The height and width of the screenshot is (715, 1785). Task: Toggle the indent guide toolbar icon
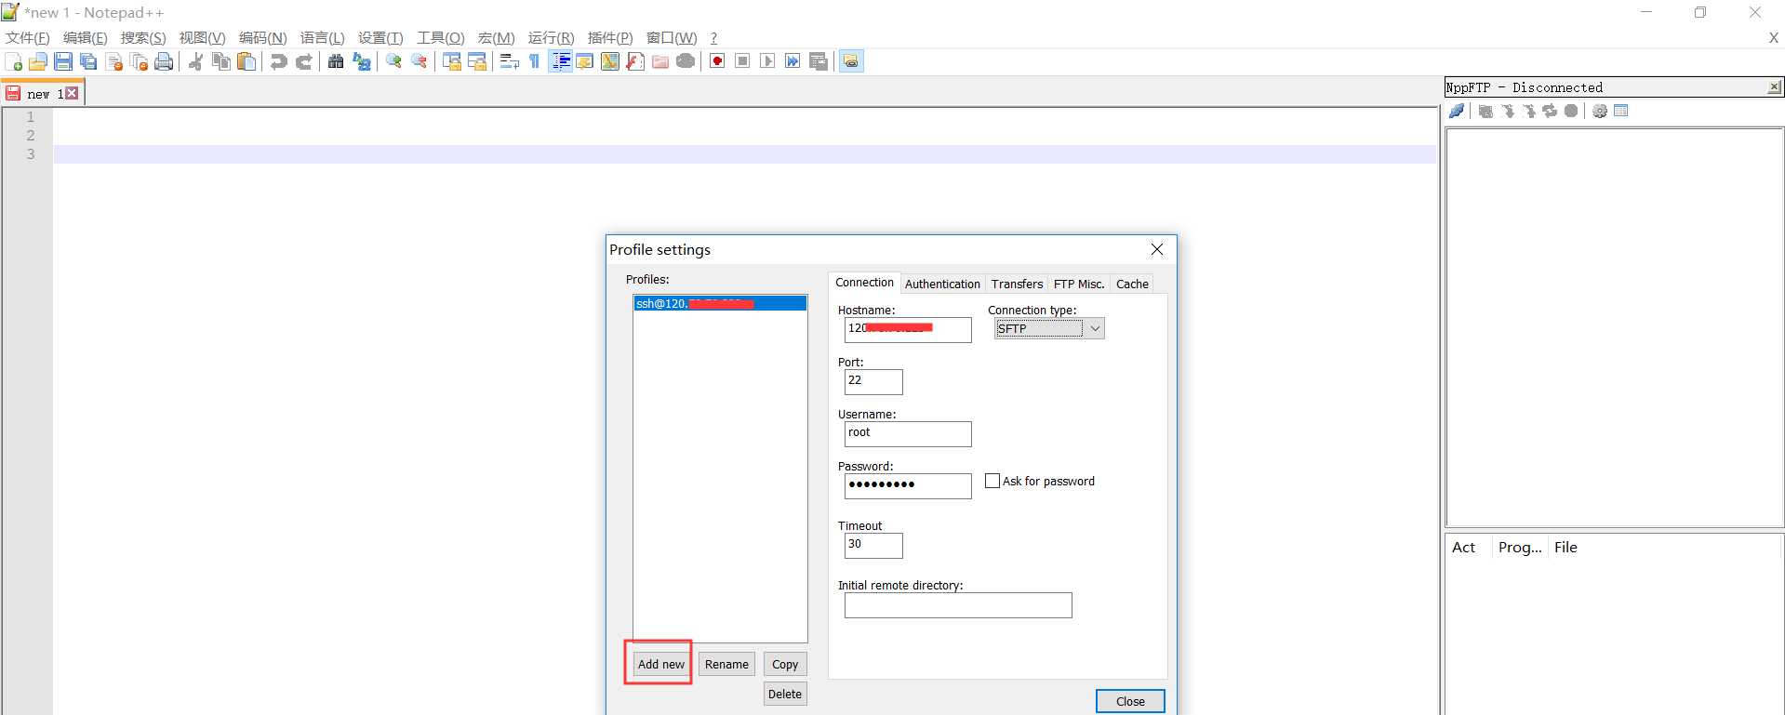pyautogui.click(x=561, y=61)
